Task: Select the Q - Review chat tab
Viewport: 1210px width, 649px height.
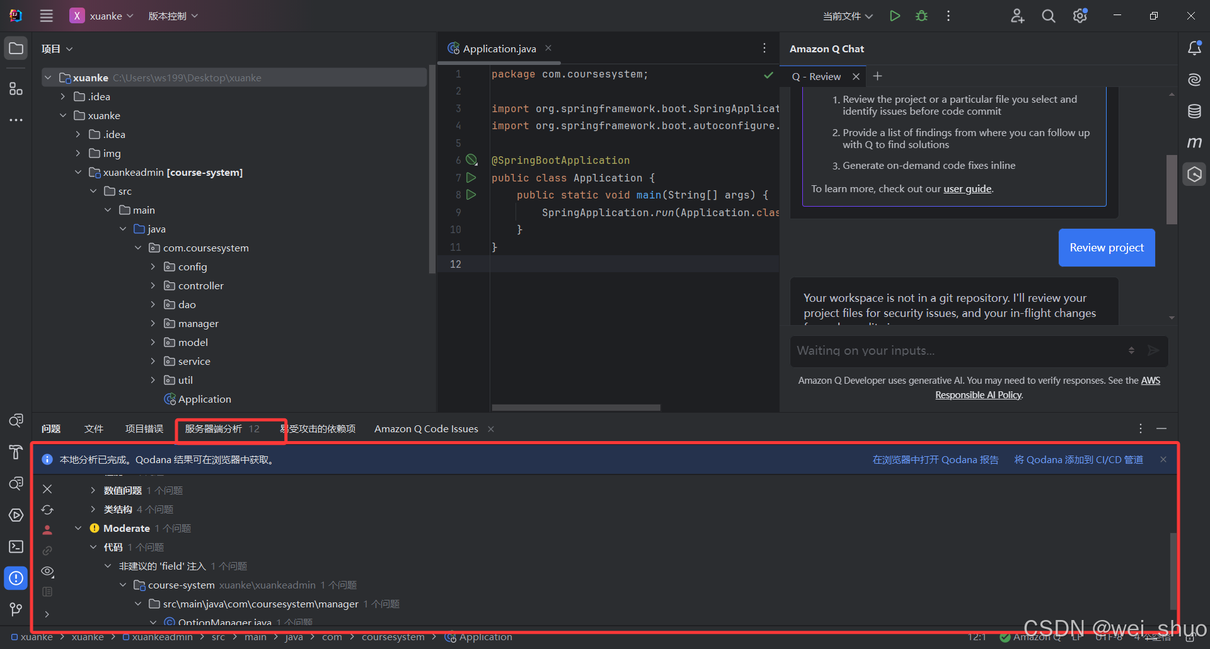Action: tap(816, 76)
